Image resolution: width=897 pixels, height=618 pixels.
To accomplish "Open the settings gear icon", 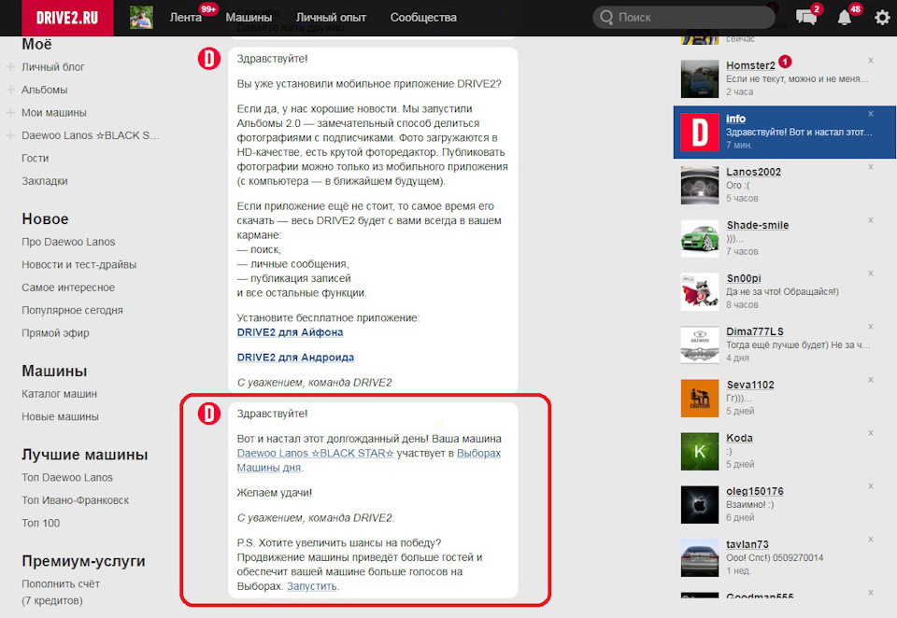I will [x=882, y=18].
